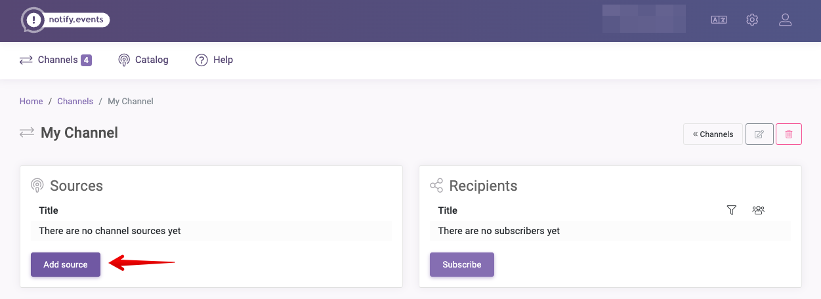Screen dimensions: 821x299
Task: Click the recipients filter funnel icon
Action: [x=732, y=210]
